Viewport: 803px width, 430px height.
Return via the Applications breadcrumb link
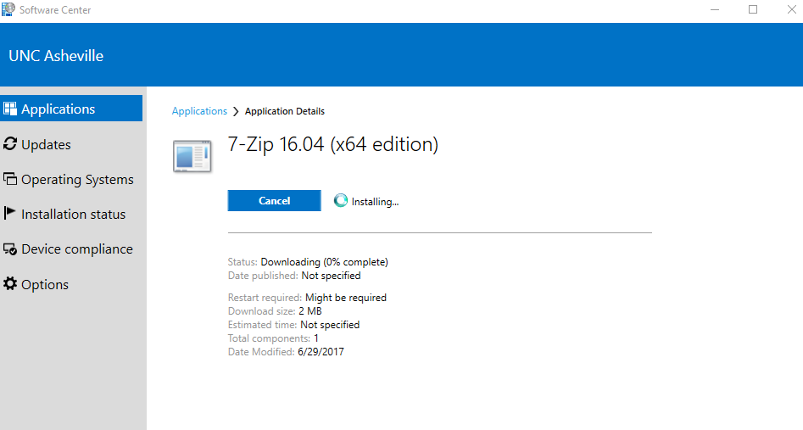pyautogui.click(x=199, y=111)
